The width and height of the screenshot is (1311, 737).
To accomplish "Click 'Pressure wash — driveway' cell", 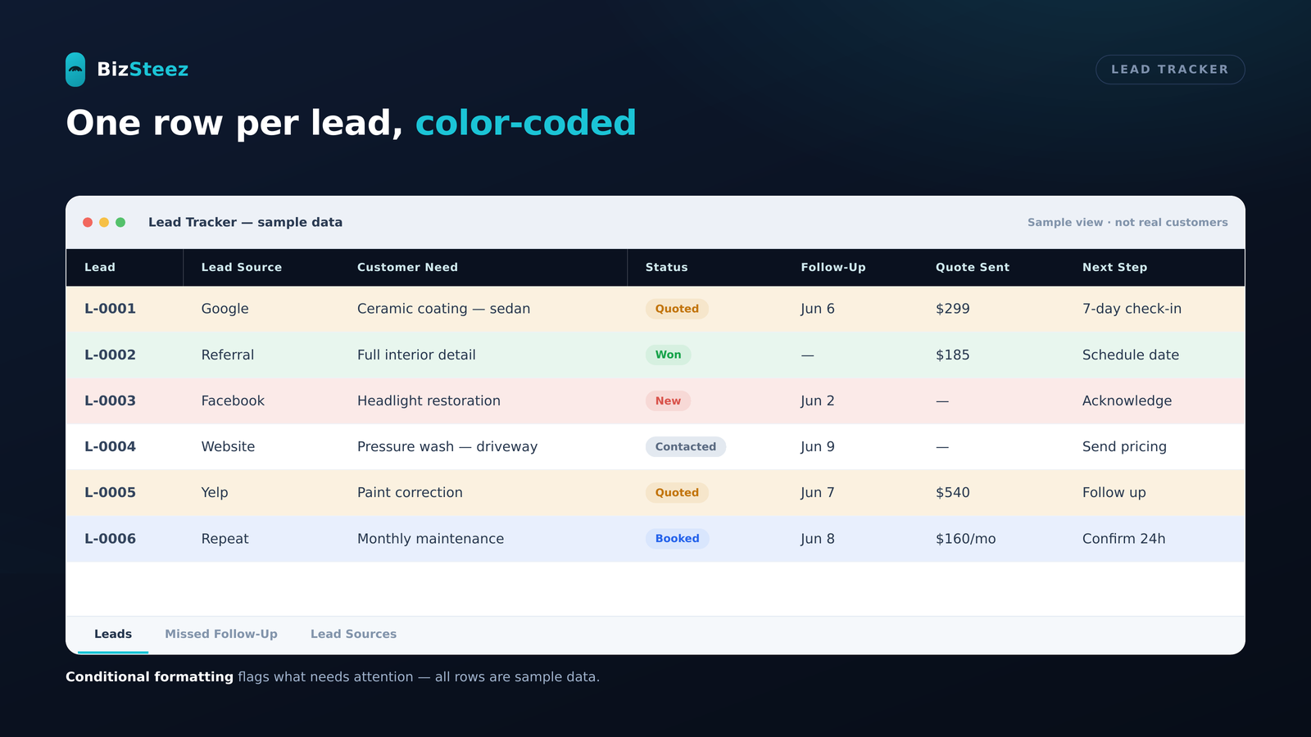I will click(447, 446).
